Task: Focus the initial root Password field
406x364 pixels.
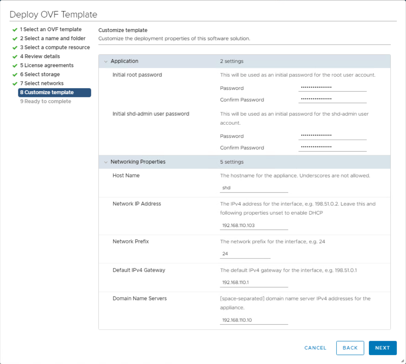Action: (x=332, y=88)
